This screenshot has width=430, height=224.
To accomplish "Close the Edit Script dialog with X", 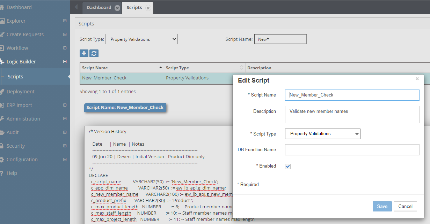I will click(x=417, y=79).
